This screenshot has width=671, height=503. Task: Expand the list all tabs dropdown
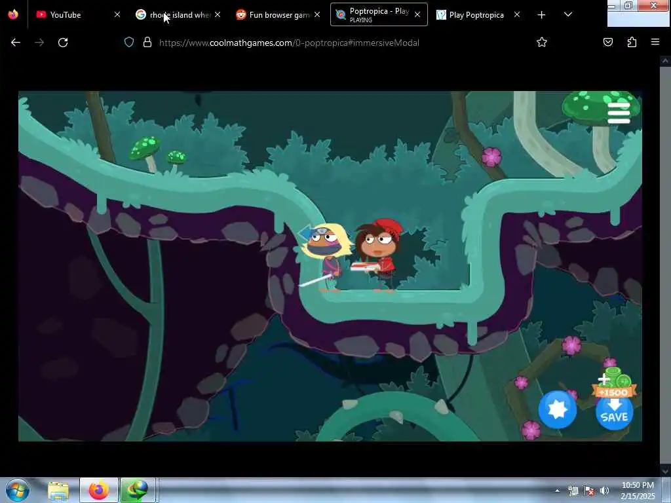[x=568, y=14]
